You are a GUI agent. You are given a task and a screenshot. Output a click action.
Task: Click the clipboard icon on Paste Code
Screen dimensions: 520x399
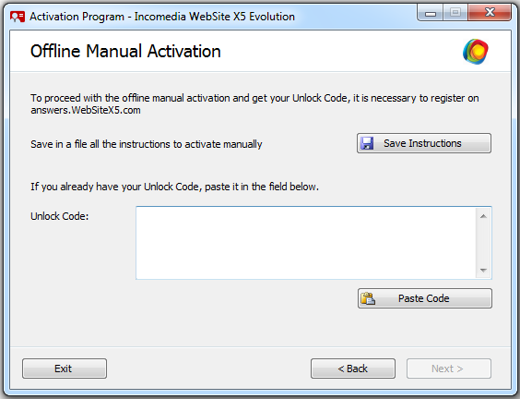[x=368, y=298]
